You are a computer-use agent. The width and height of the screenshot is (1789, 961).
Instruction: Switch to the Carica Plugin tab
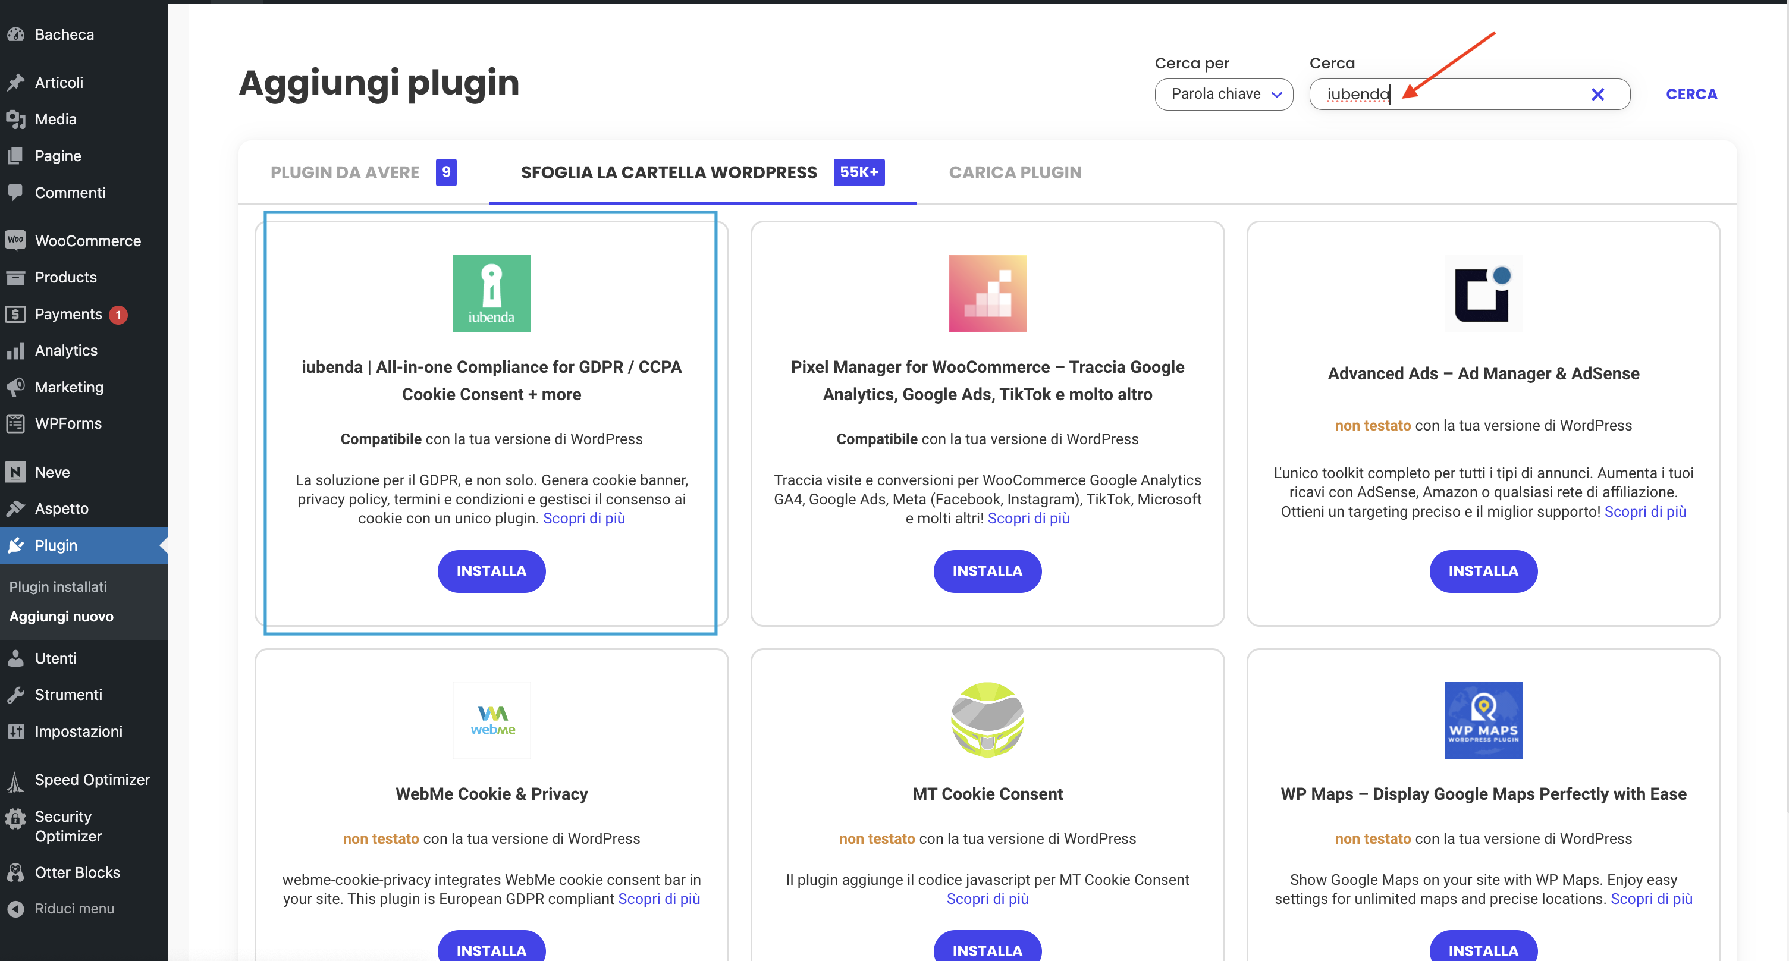point(1015,172)
